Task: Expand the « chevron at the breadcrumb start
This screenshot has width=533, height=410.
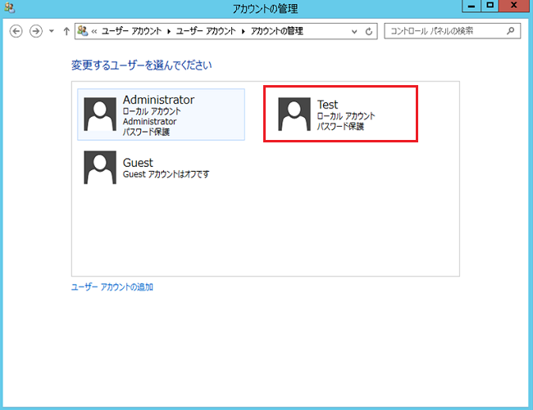Action: 93,31
